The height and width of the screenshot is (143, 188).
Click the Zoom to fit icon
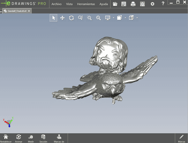98,18
